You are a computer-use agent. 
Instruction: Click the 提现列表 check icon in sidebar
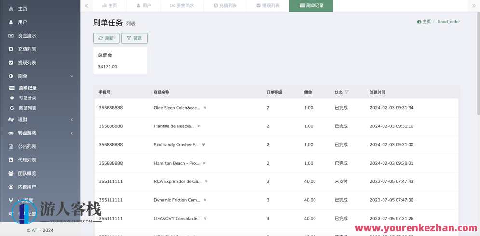(x=11, y=63)
